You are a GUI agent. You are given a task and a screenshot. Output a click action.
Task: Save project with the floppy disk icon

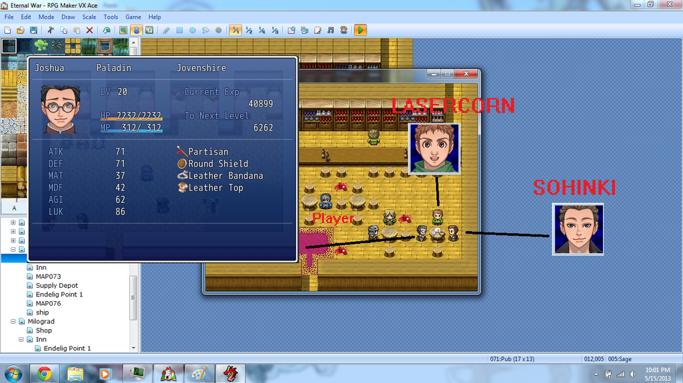(x=33, y=30)
